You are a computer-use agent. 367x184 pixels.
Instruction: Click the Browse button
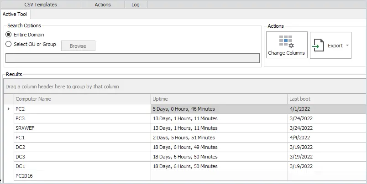pyautogui.click(x=78, y=46)
